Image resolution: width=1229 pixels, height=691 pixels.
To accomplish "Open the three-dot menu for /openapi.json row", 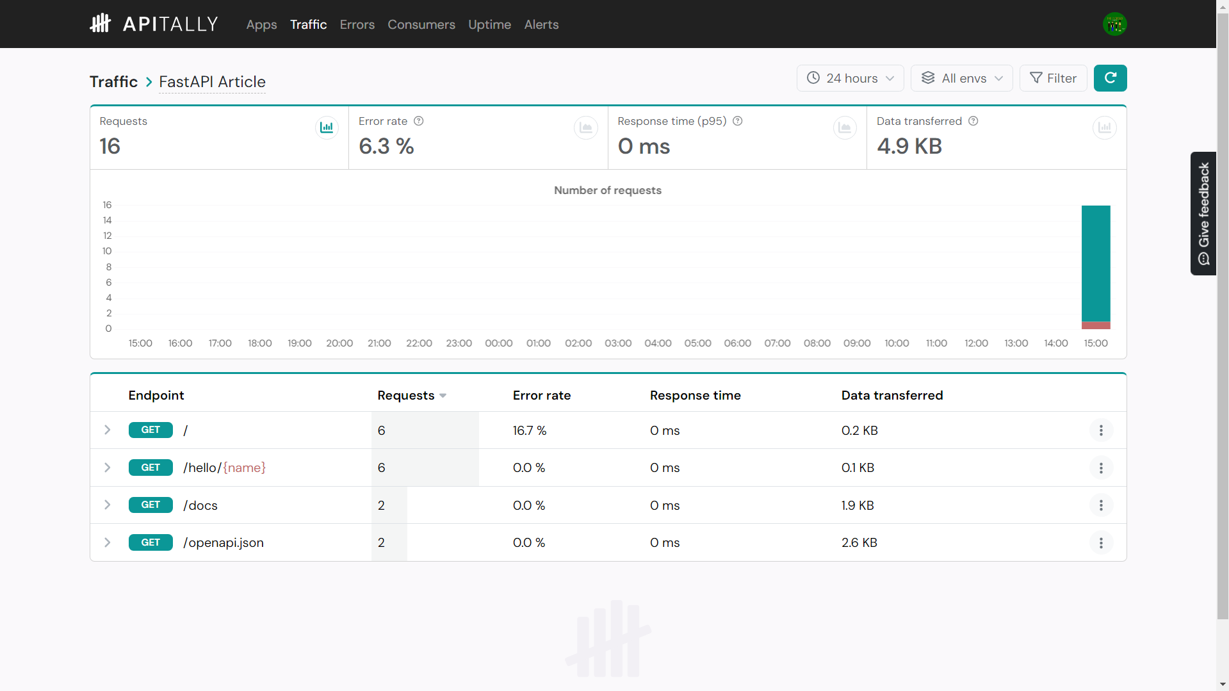I will click(x=1101, y=542).
